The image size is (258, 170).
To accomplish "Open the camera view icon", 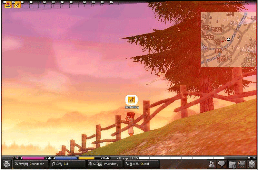I will (242, 164).
